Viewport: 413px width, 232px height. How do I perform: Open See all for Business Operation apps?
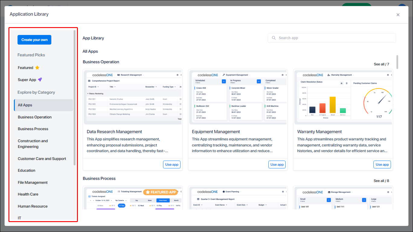click(x=381, y=64)
